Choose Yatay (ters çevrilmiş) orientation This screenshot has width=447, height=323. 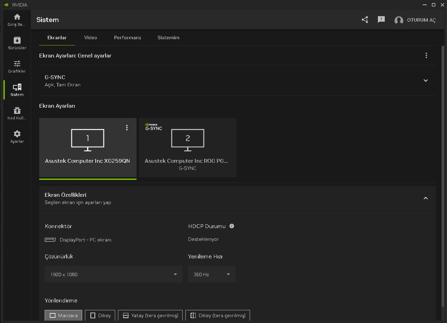coord(150,315)
